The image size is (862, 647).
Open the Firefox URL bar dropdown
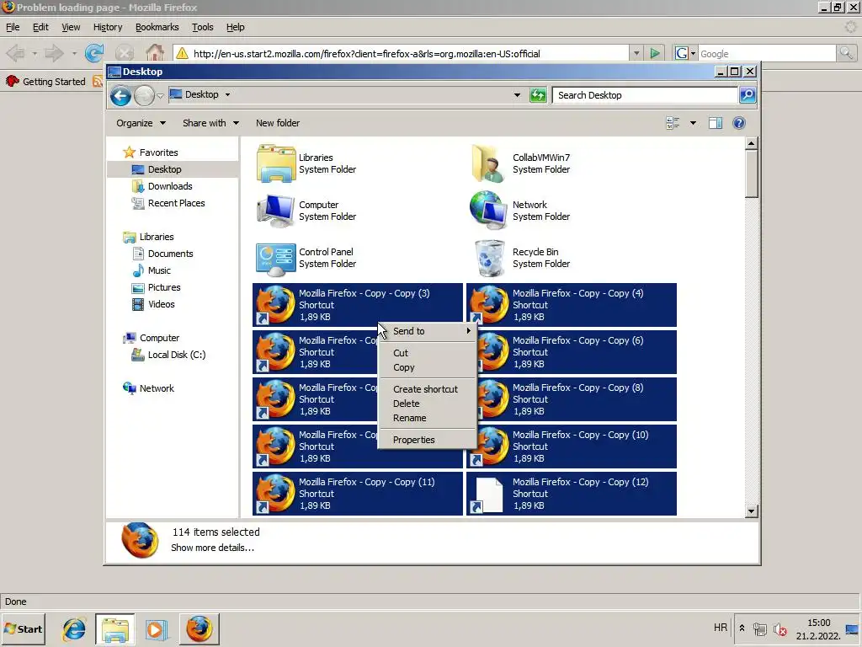point(636,53)
